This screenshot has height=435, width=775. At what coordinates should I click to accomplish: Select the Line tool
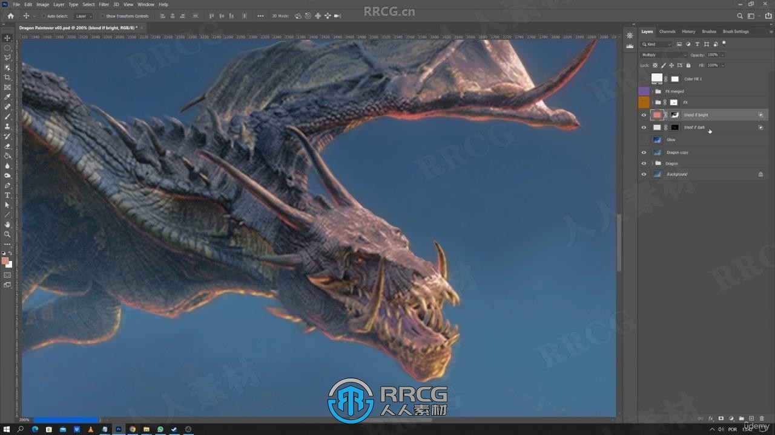[x=7, y=215]
